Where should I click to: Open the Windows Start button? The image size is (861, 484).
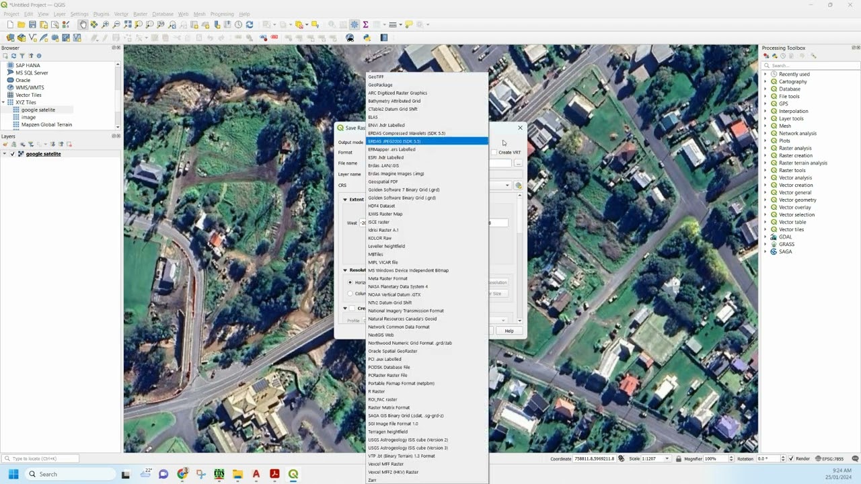coord(13,474)
